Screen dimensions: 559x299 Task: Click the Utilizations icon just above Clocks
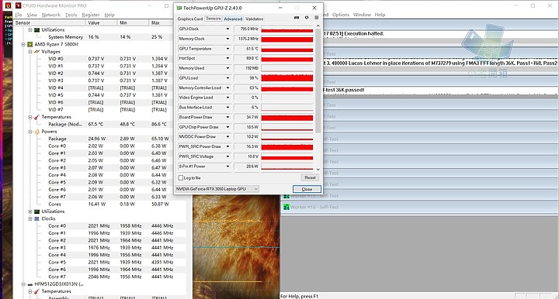click(x=36, y=211)
